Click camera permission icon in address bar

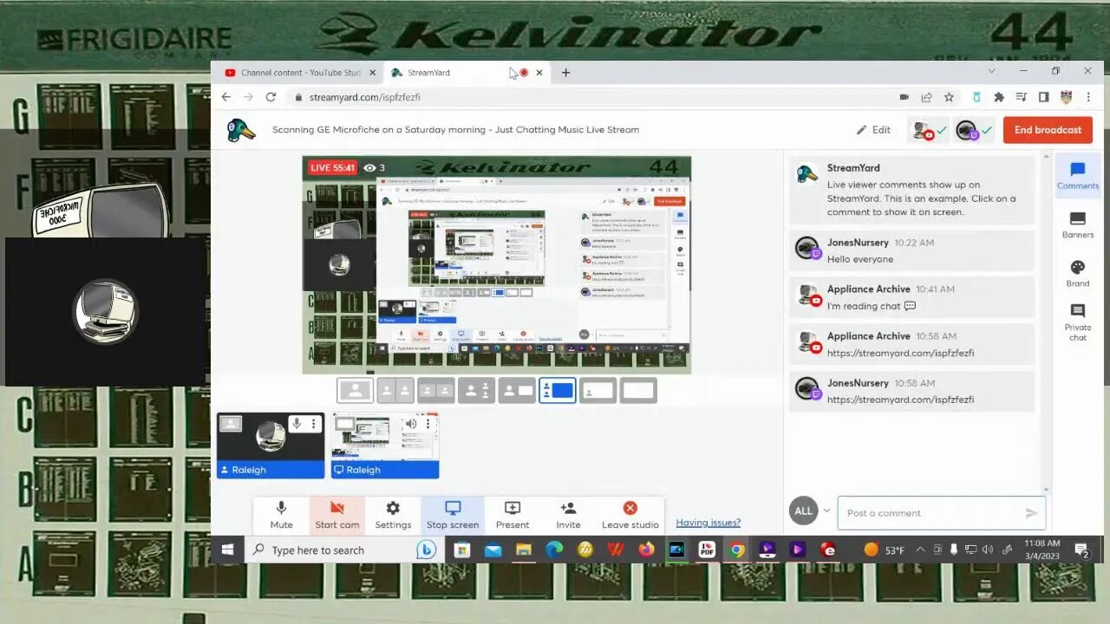click(x=904, y=97)
